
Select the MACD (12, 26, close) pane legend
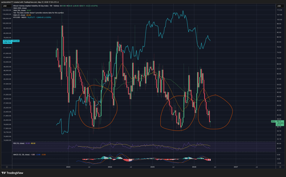click(21, 155)
